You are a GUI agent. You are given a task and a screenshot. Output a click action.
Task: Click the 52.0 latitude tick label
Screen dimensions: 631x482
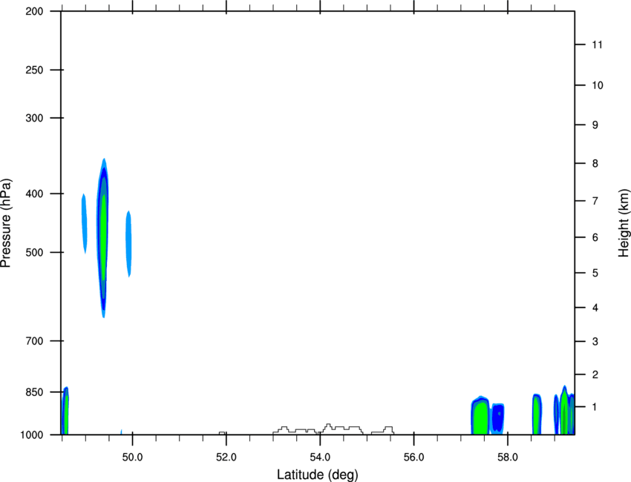226,458
